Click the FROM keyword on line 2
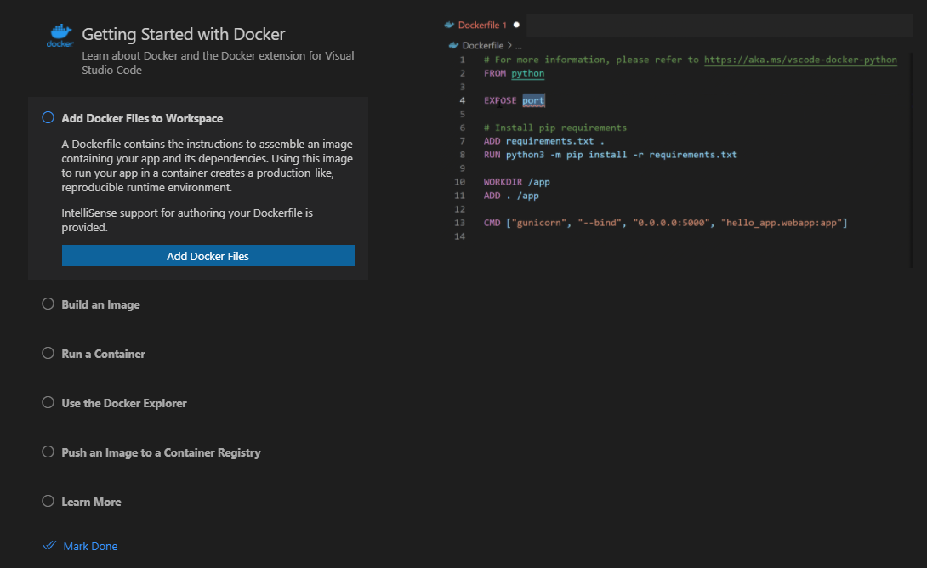Viewport: 927px width, 568px height. (x=495, y=73)
